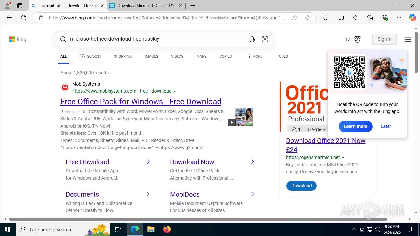Click Learn more in QR popup
This screenshot has width=420, height=236.
pos(356,126)
